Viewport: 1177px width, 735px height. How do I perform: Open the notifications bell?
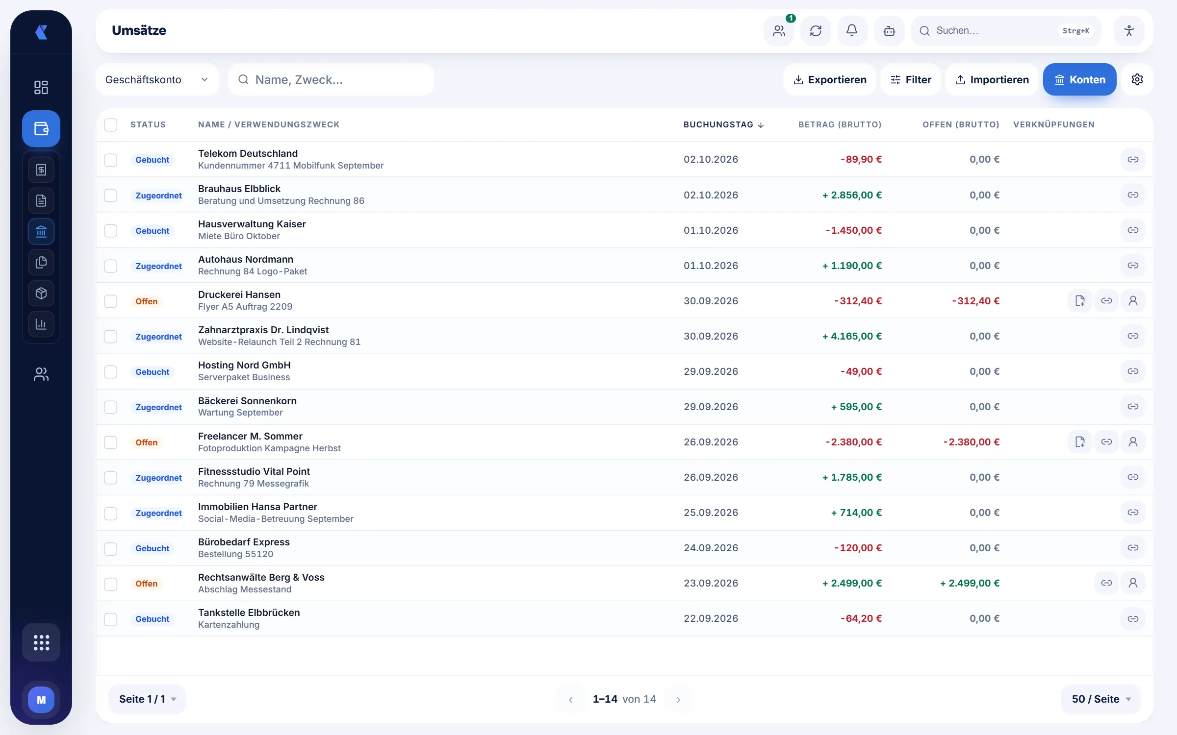852,31
